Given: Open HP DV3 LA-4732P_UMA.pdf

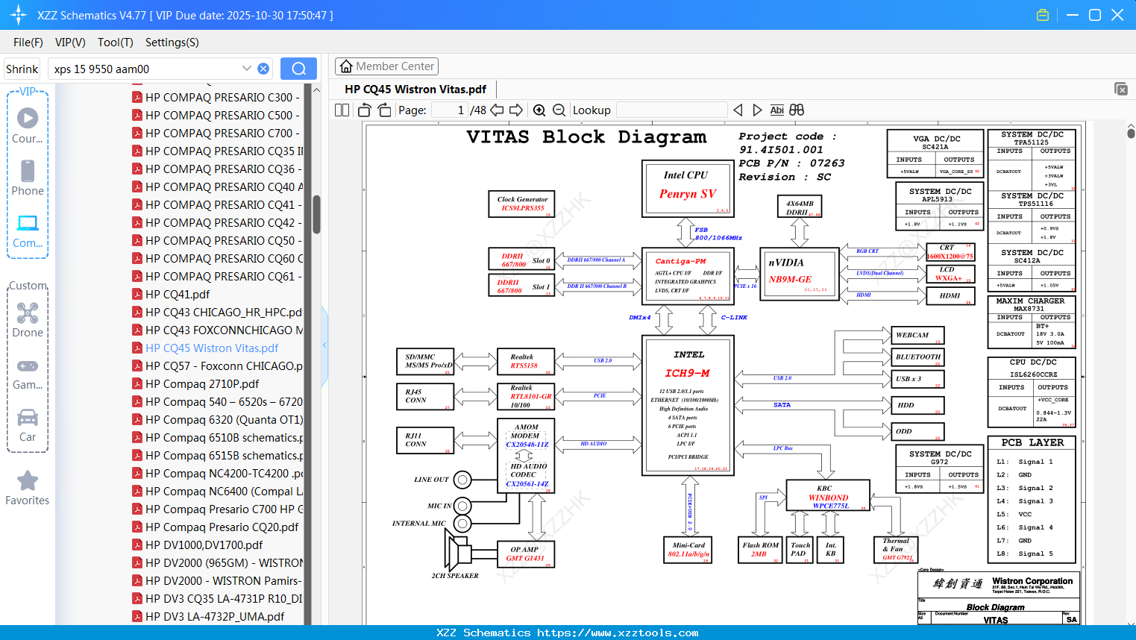Looking at the screenshot, I should point(208,617).
